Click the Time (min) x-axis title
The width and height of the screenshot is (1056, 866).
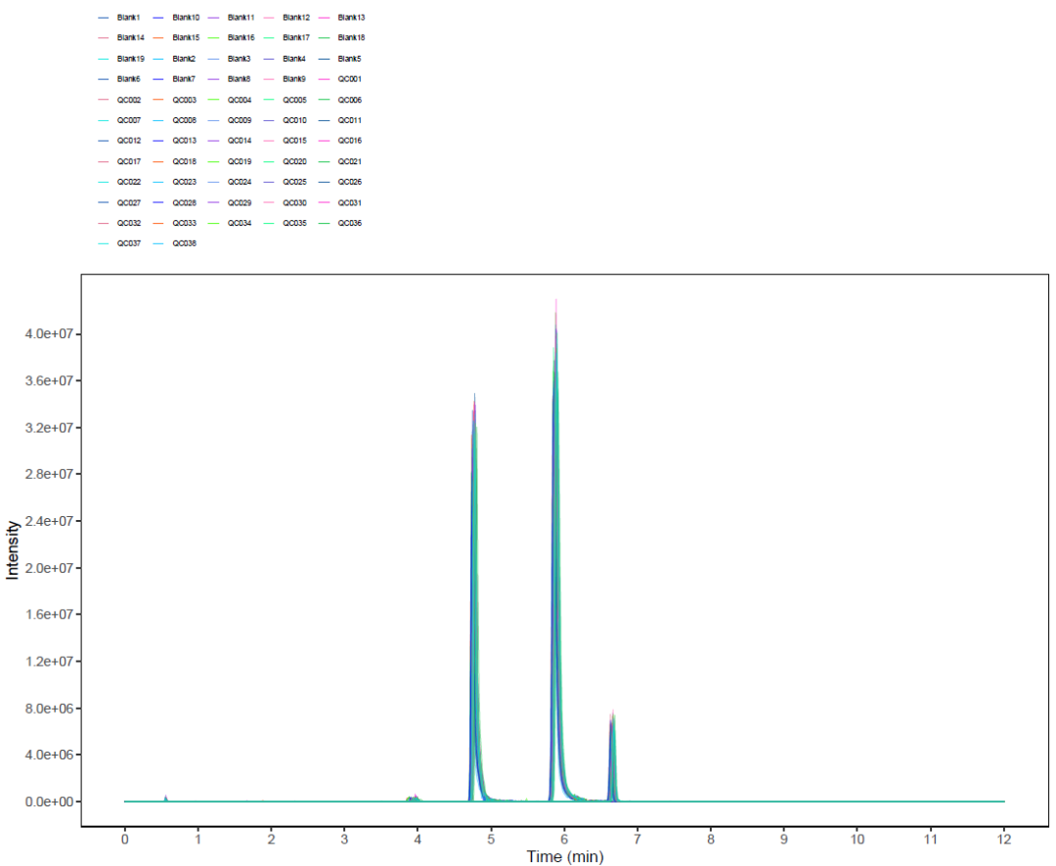click(564, 856)
